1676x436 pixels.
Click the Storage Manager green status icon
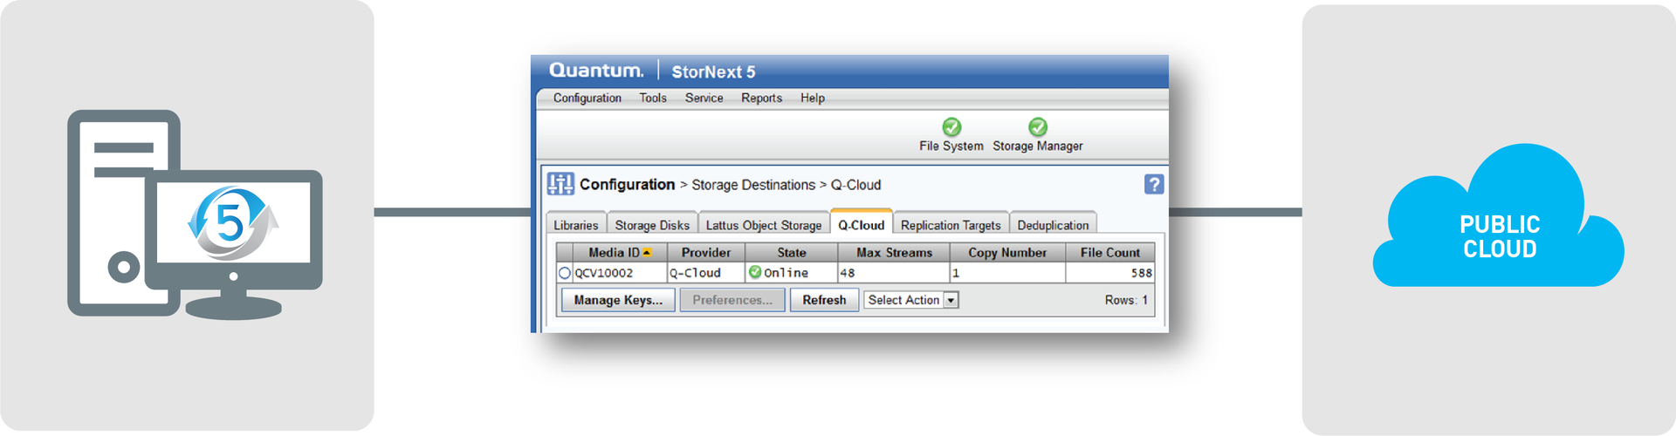click(1037, 126)
